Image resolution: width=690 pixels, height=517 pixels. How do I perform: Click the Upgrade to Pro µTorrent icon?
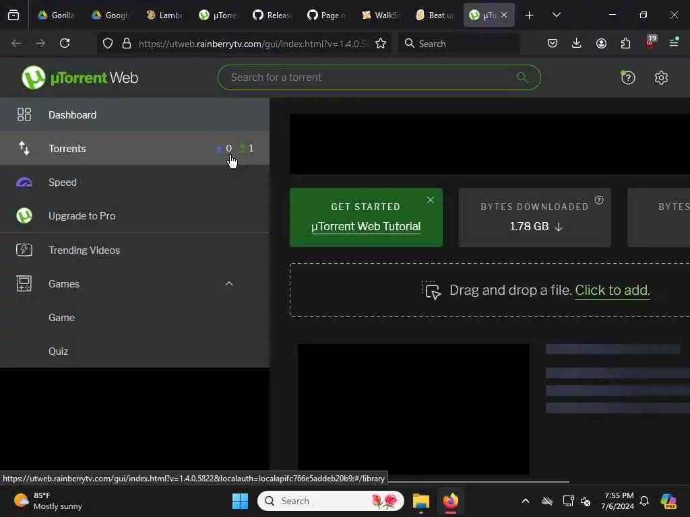coord(24,216)
